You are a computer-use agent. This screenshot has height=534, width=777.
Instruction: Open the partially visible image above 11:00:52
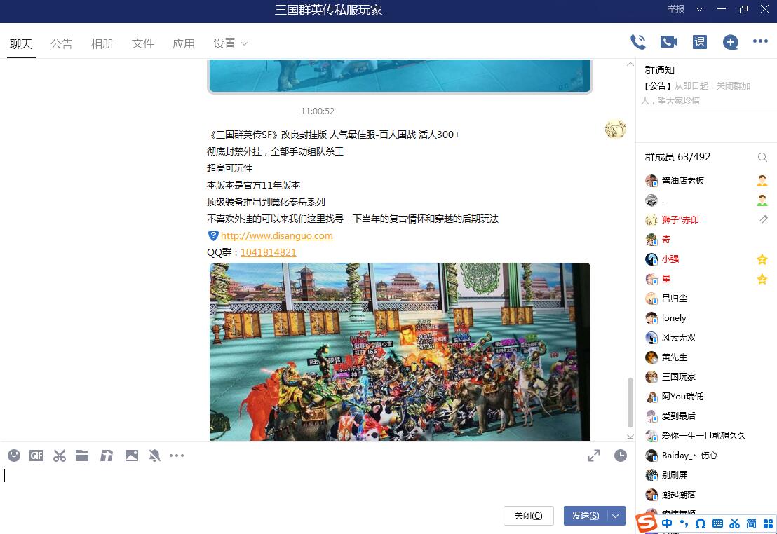click(400, 76)
